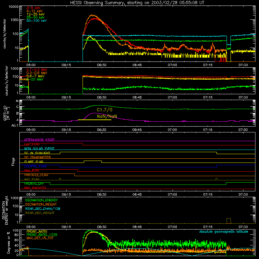Click the 6-12 keV flare peak
The image size is (259, 259).
92,15
